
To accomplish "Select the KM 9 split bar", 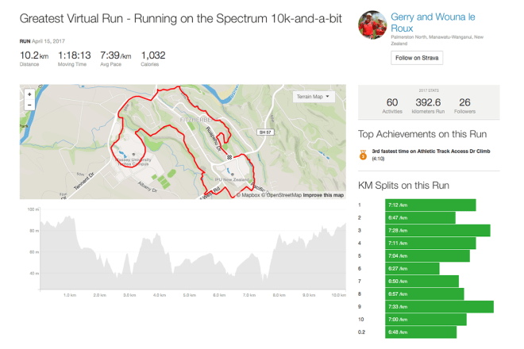I will pos(438,306).
